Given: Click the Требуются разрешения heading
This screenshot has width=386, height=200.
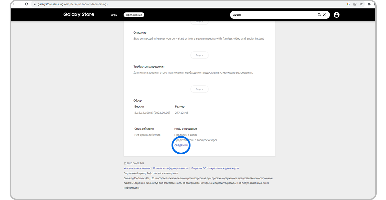Looking at the screenshot, I should pyautogui.click(x=149, y=67).
